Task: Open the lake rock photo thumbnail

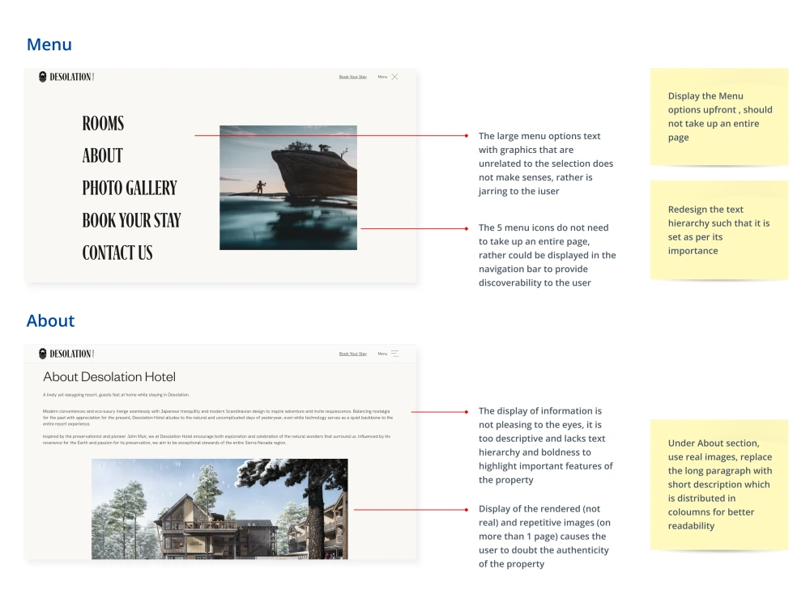Action: pyautogui.click(x=288, y=188)
